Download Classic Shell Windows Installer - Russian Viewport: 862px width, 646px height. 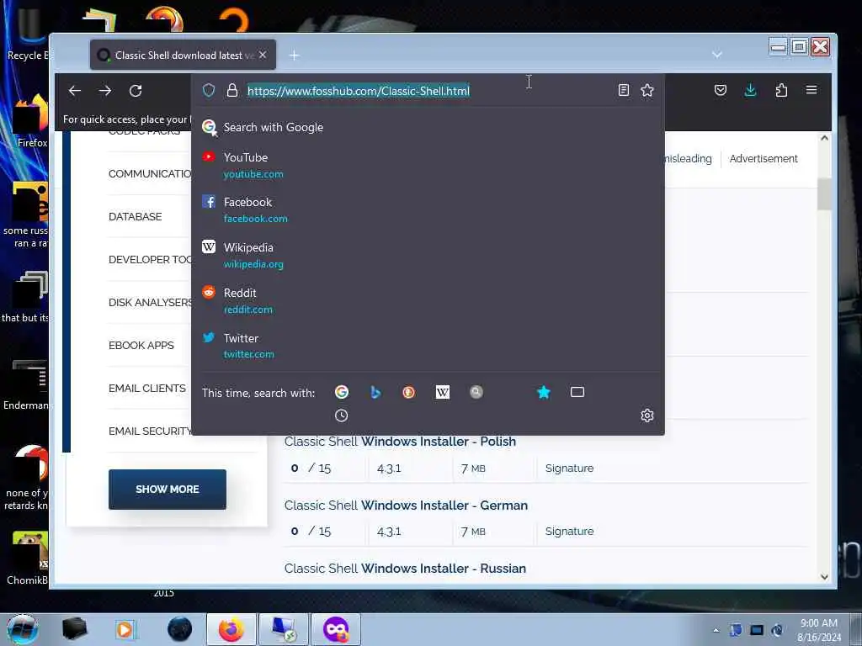click(405, 568)
